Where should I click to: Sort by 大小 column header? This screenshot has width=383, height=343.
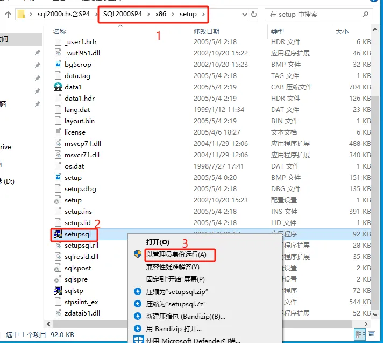342,32
